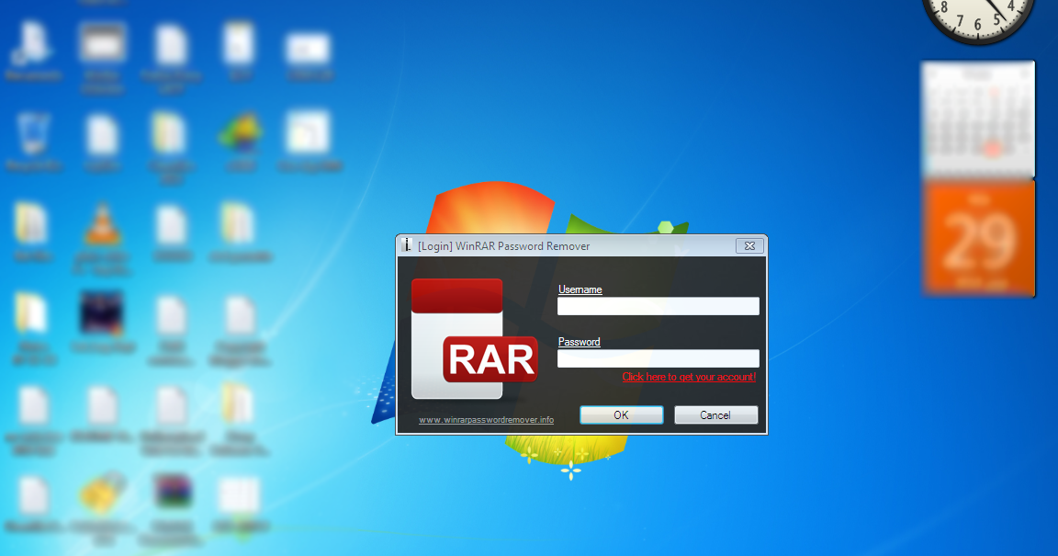Click the month calendar grid gadget
The width and height of the screenshot is (1058, 556).
pyautogui.click(x=978, y=119)
